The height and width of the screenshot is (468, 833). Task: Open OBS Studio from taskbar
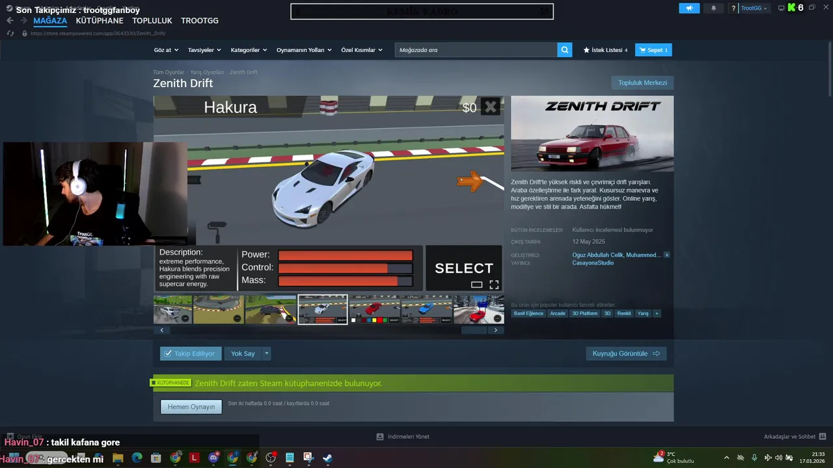pos(271,458)
